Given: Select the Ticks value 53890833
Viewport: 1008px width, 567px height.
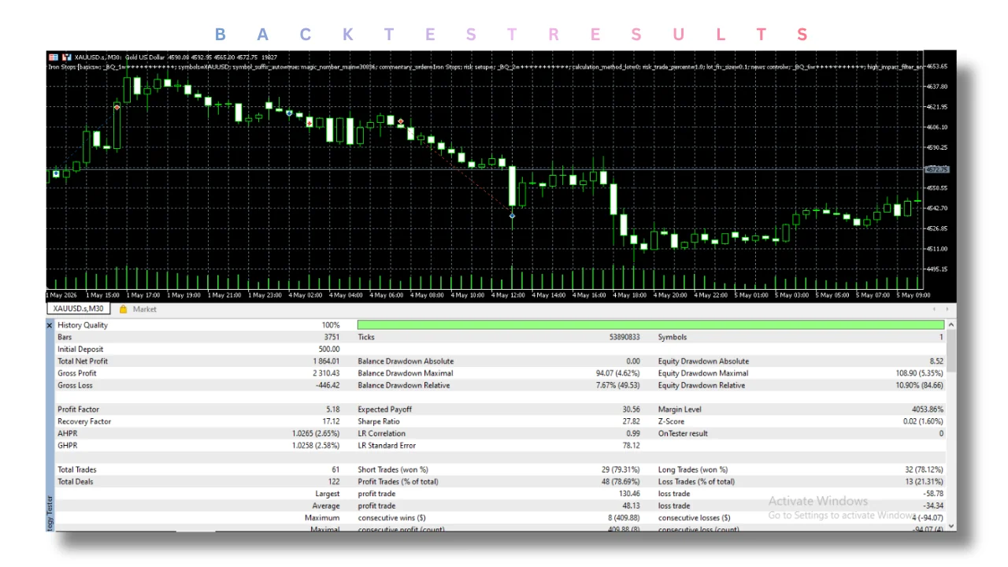Looking at the screenshot, I should tap(624, 337).
